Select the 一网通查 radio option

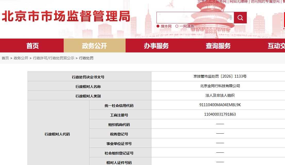click(177, 26)
